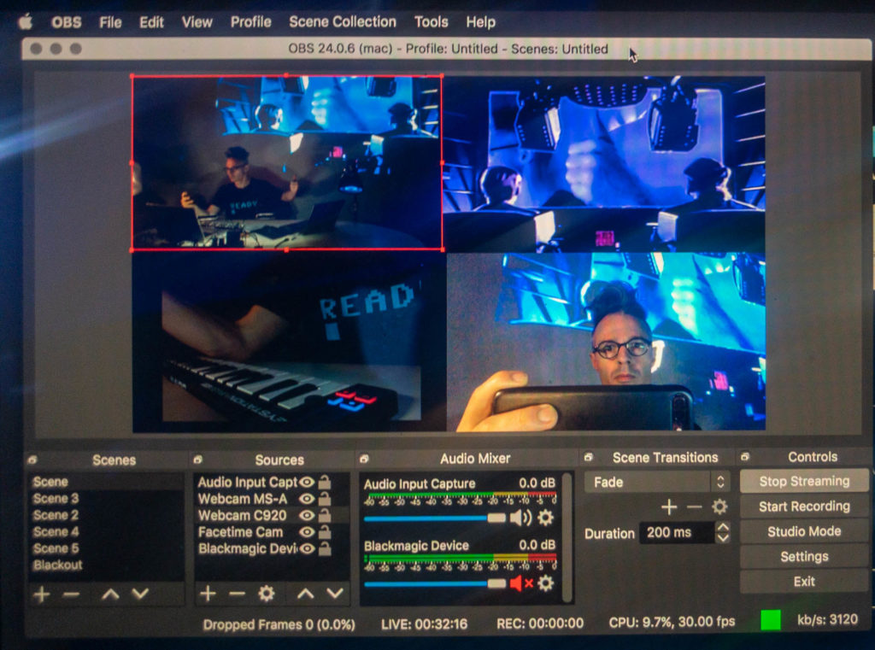Decrease transition duration with down arrow
This screenshot has width=875, height=650.
[x=723, y=538]
